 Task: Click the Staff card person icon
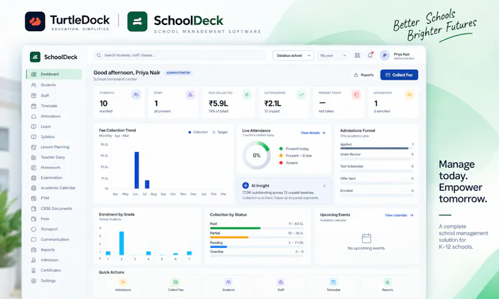pos(190,95)
